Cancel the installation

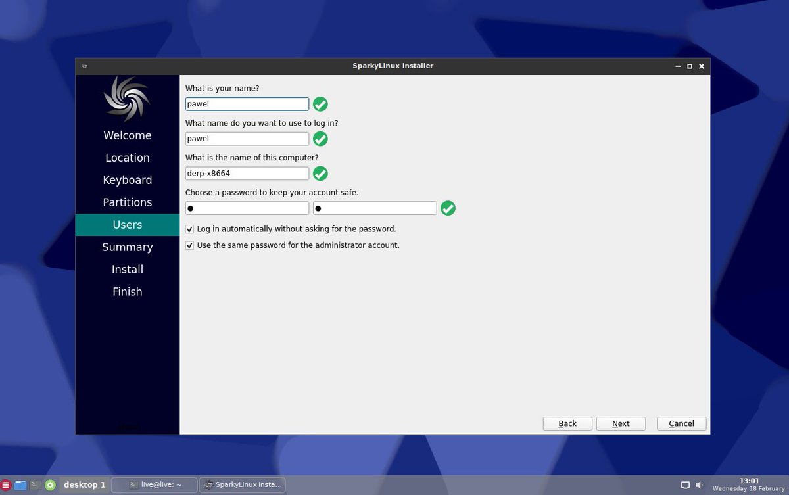point(681,424)
